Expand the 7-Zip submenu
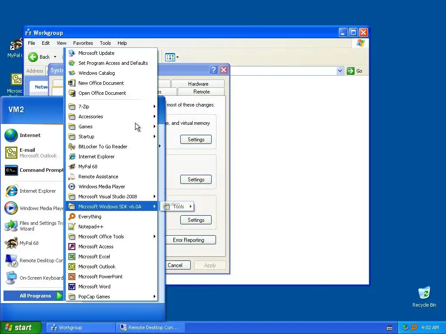This screenshot has height=334, width=446. point(111,107)
